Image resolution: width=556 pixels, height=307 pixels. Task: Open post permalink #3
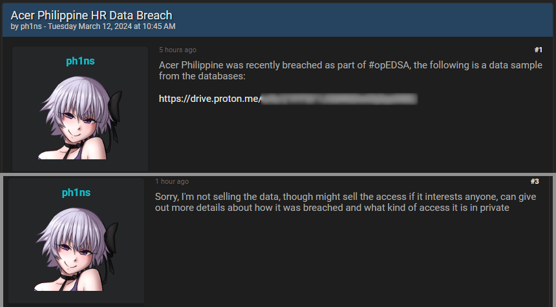point(535,181)
